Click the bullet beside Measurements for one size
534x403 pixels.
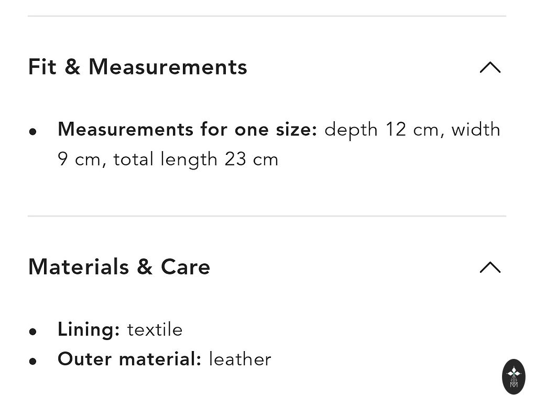(33, 132)
